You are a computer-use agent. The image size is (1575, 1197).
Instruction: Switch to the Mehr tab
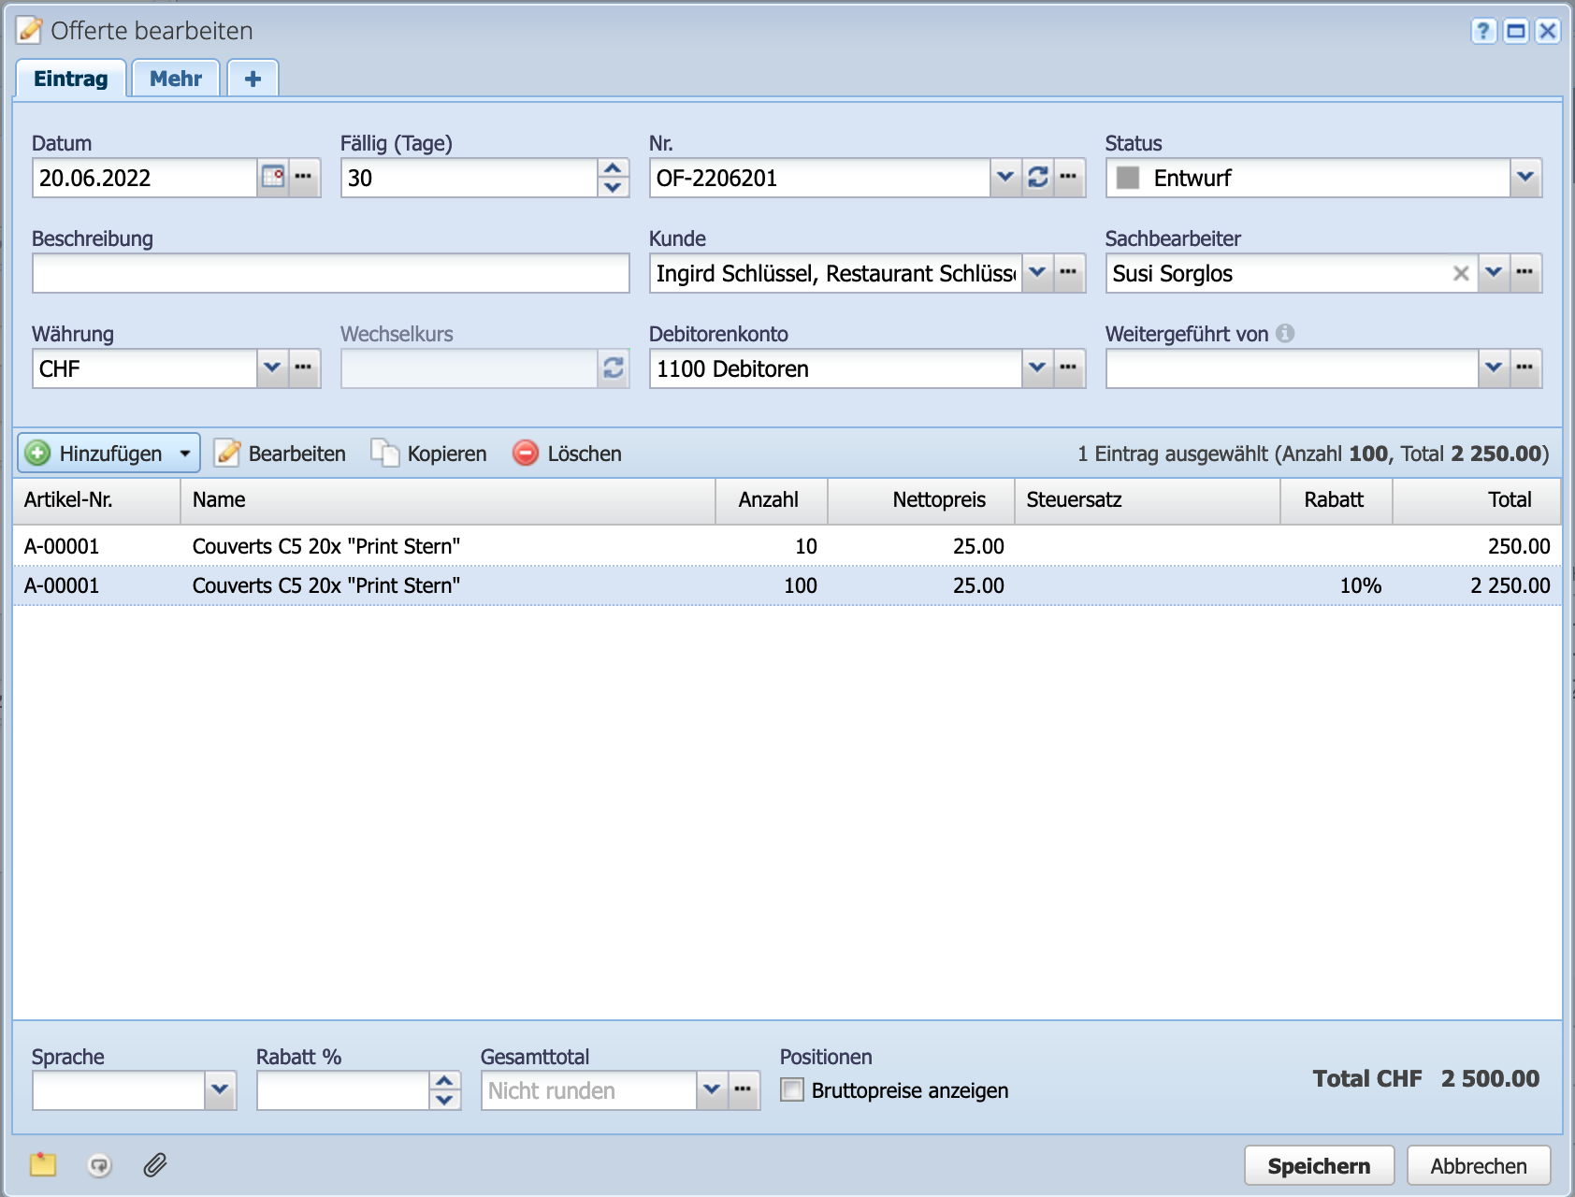[176, 79]
